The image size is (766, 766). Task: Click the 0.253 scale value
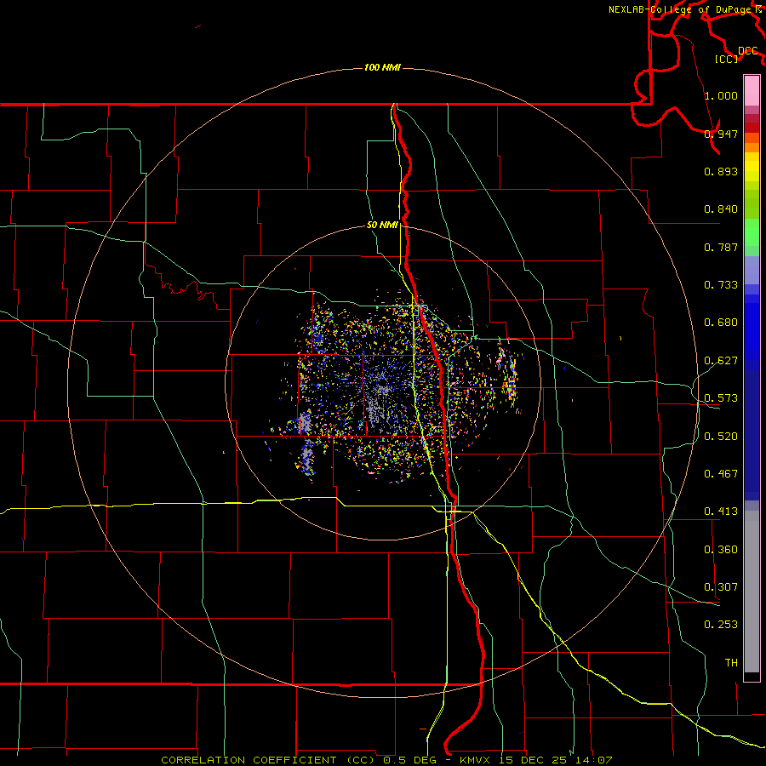pos(721,625)
